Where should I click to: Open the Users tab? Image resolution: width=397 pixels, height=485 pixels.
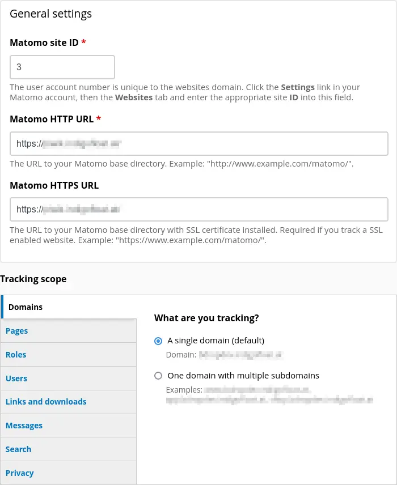(x=16, y=378)
